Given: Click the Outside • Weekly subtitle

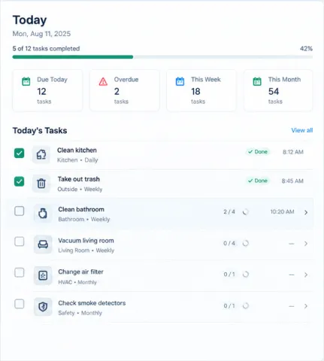Looking at the screenshot, I should pos(80,189).
